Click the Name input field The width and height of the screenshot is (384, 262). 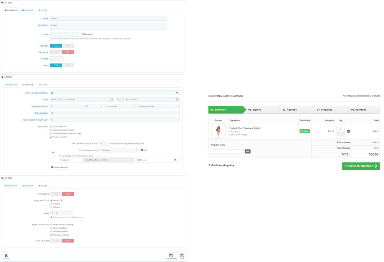point(109,18)
